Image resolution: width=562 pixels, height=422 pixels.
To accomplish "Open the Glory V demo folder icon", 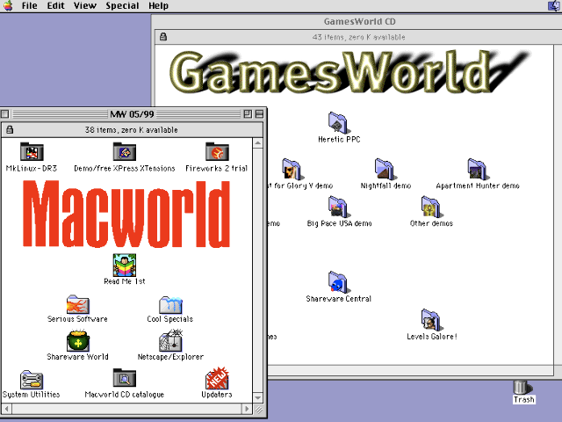I will point(292,169).
